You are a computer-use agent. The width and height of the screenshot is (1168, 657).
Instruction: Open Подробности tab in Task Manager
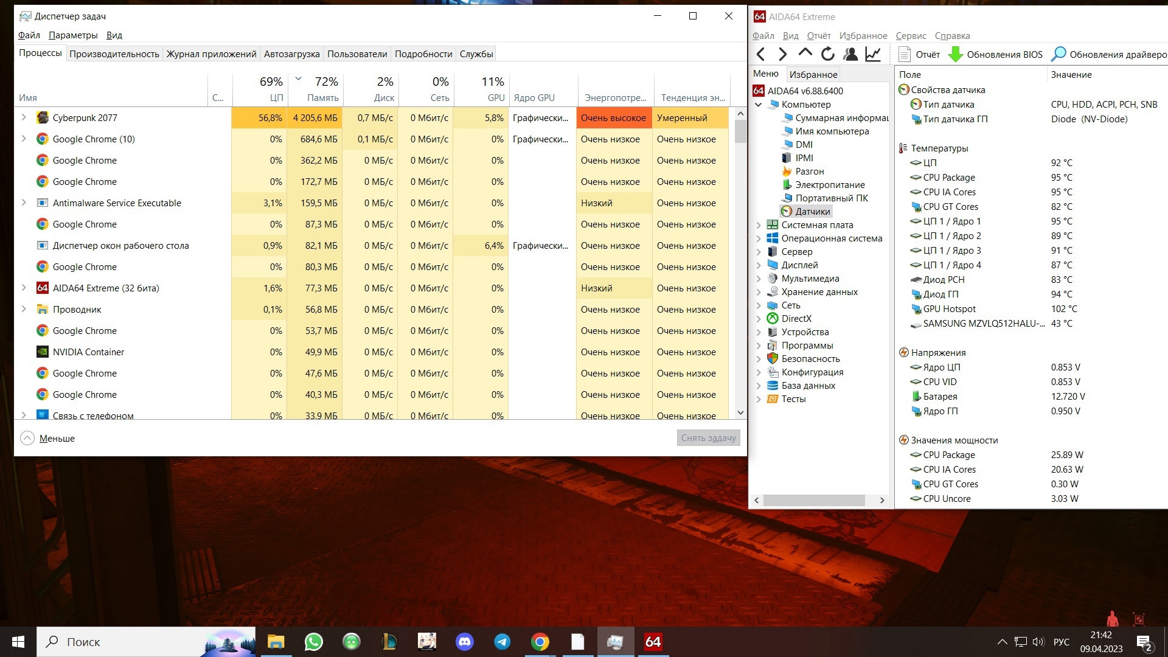[x=423, y=54]
